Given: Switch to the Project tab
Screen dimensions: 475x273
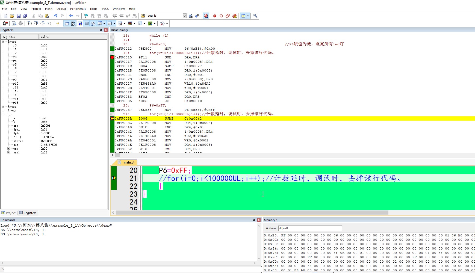Looking at the screenshot, I should tap(9, 213).
